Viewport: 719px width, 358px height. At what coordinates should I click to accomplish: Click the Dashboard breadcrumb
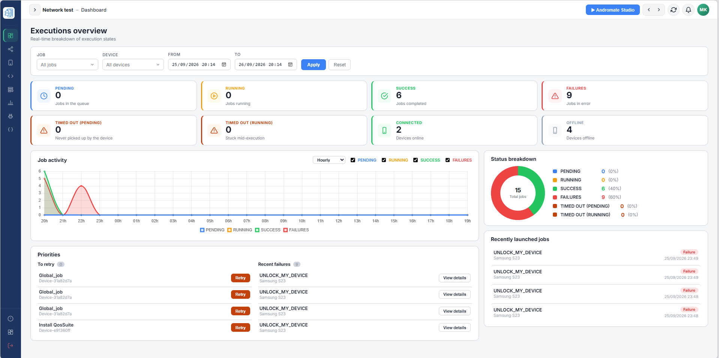pyautogui.click(x=94, y=10)
